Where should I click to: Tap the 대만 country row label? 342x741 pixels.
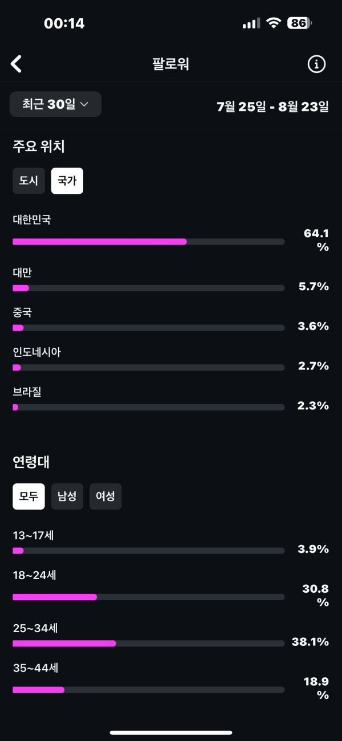tap(23, 272)
